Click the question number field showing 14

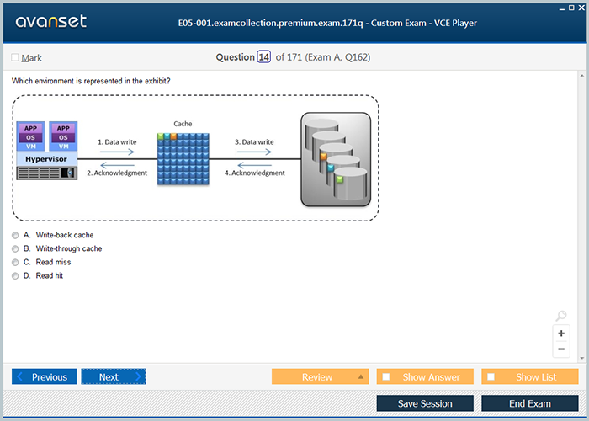click(264, 57)
